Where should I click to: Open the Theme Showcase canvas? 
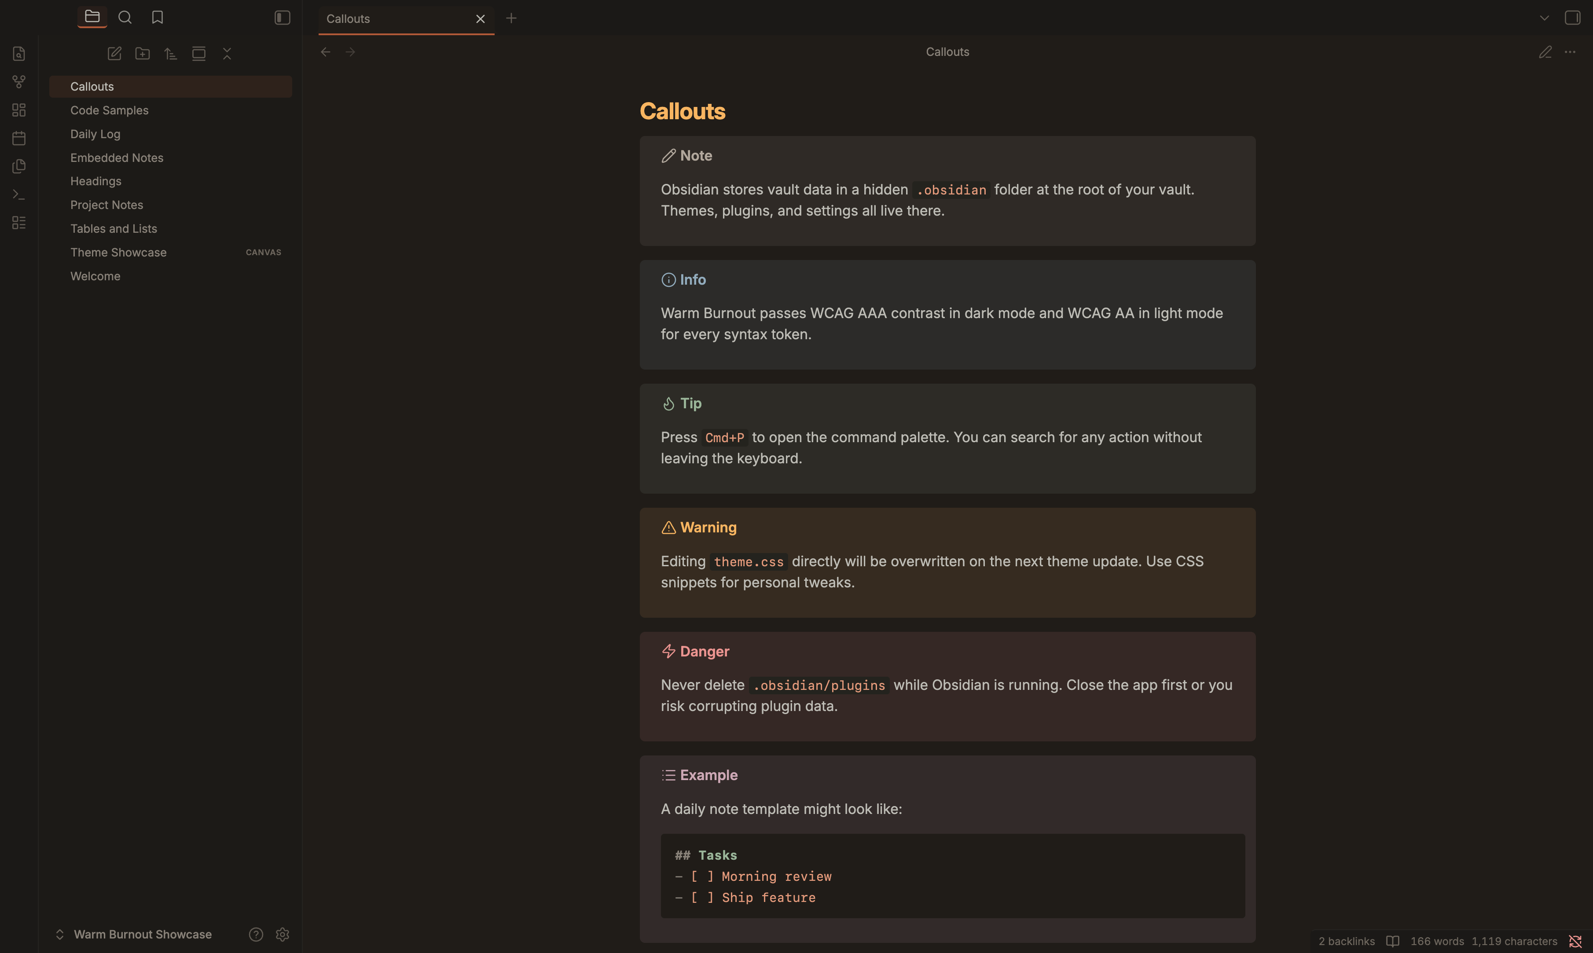(171, 253)
